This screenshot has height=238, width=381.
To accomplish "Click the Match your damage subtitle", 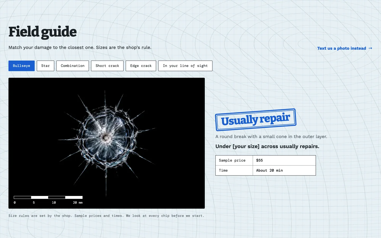I will click(80, 48).
